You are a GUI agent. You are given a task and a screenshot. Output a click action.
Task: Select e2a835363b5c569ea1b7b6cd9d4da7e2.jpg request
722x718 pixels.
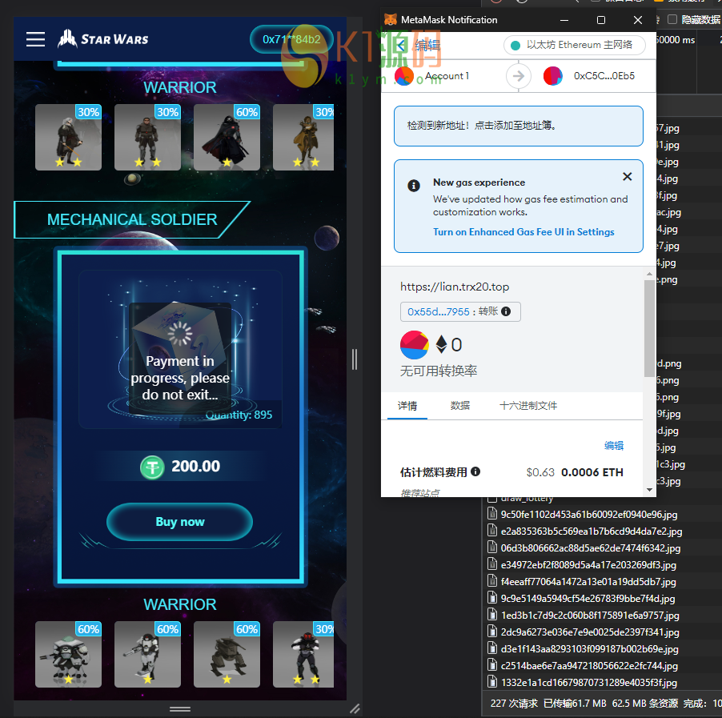click(x=592, y=531)
